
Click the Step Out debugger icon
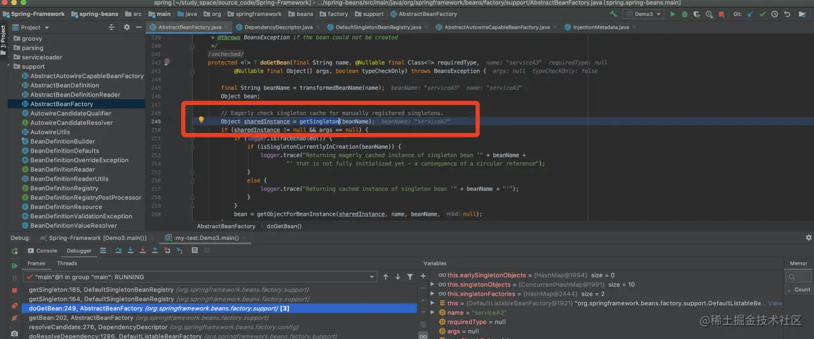(155, 251)
